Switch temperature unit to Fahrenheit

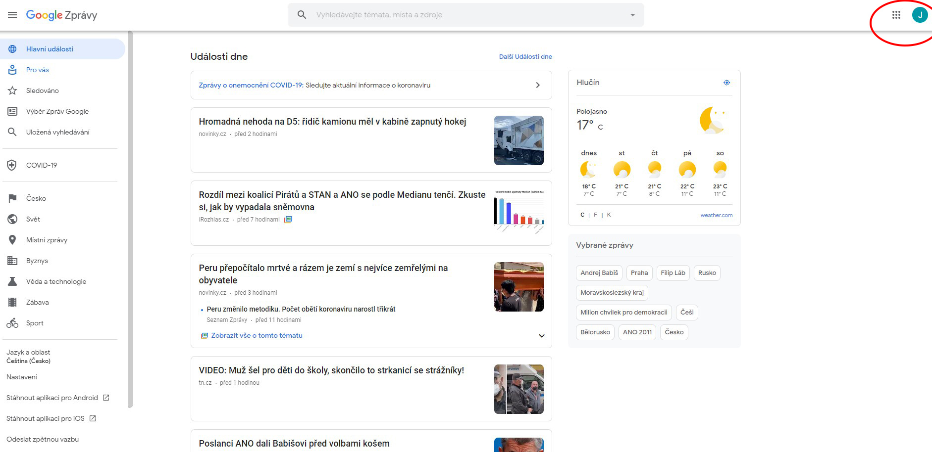(595, 215)
